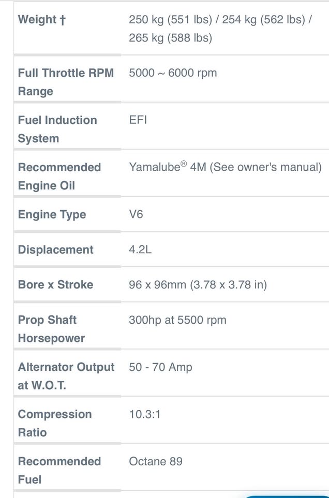Click the Bore x Stroke label

pos(56,285)
